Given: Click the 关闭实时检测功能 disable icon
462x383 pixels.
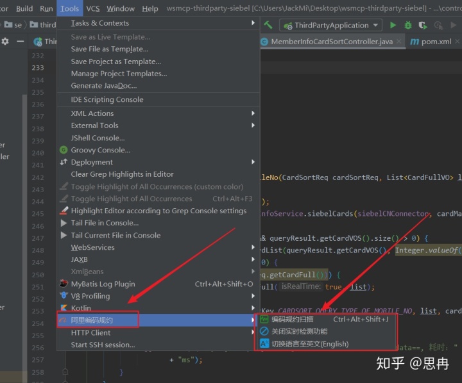Looking at the screenshot, I should coord(264,331).
